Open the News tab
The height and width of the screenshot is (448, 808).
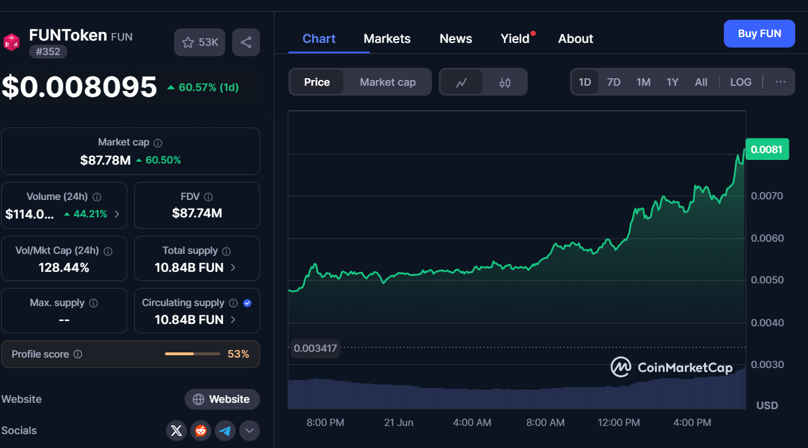456,39
